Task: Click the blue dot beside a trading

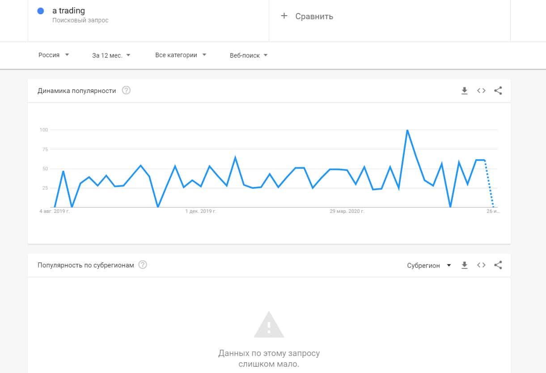Action: coord(41,11)
